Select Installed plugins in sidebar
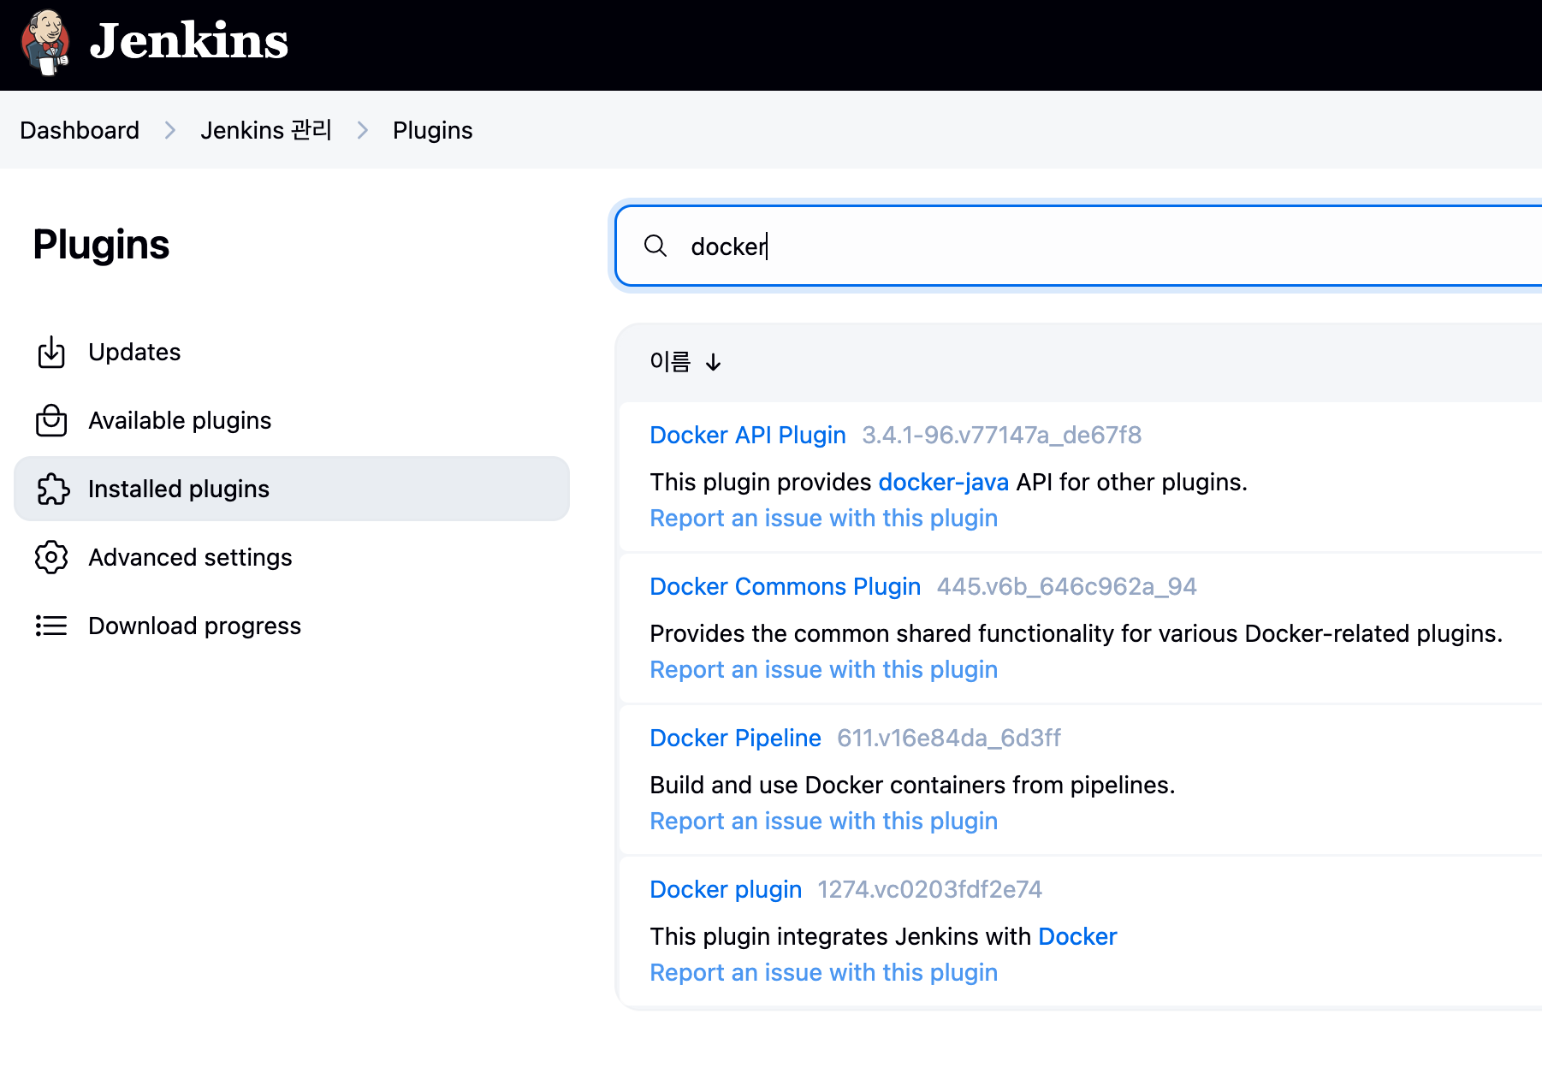Viewport: 1542px width, 1068px height. (292, 489)
